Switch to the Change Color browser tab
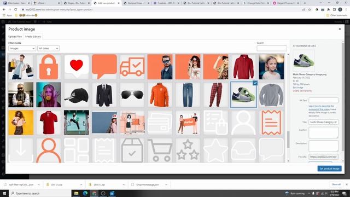The image size is (350, 197). click(x=256, y=3)
